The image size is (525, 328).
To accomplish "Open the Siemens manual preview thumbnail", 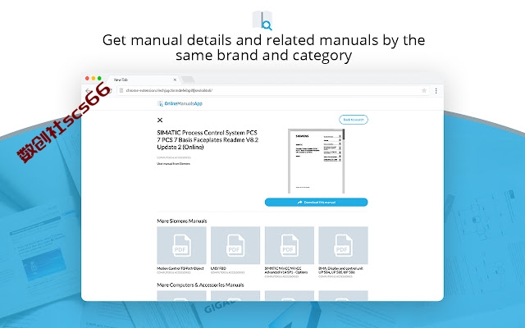I will click(316, 161).
